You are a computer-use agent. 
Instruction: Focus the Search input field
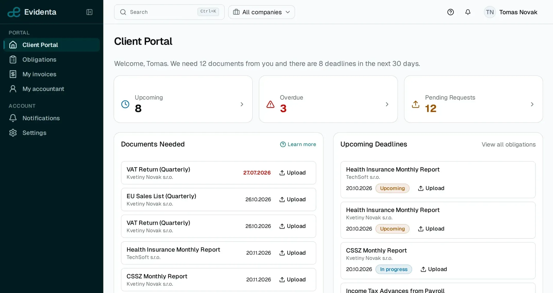[x=169, y=12]
